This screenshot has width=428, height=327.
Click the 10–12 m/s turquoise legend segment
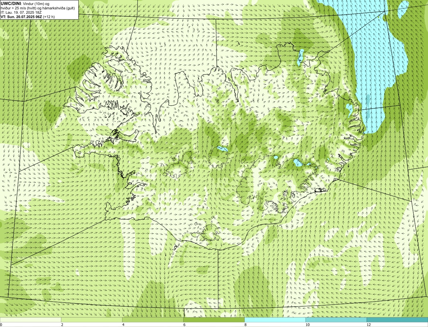[x=336, y=320]
